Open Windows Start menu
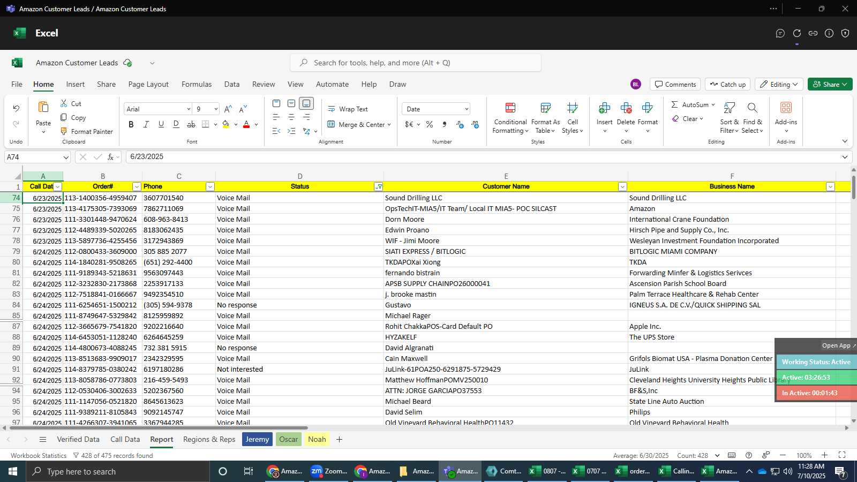This screenshot has width=857, height=482. (12, 471)
